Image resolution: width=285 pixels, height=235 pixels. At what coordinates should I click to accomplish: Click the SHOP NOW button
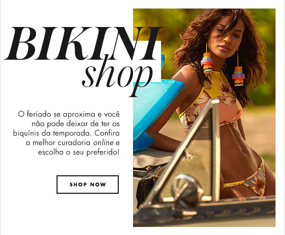87,184
